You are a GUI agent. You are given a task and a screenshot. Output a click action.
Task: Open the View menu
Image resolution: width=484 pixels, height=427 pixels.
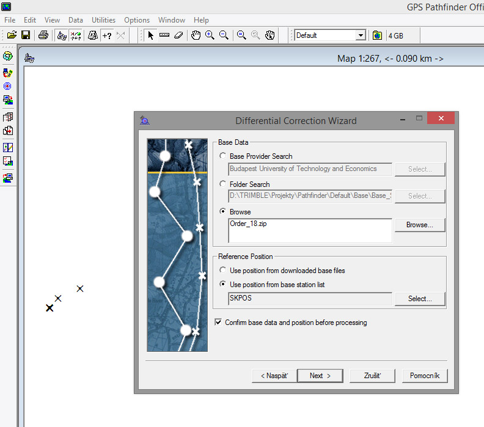[x=52, y=20]
